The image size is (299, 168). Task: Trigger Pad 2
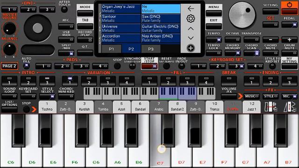click(x=62, y=66)
